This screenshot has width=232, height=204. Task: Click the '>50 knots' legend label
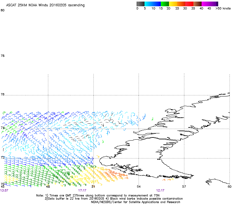[223, 8]
